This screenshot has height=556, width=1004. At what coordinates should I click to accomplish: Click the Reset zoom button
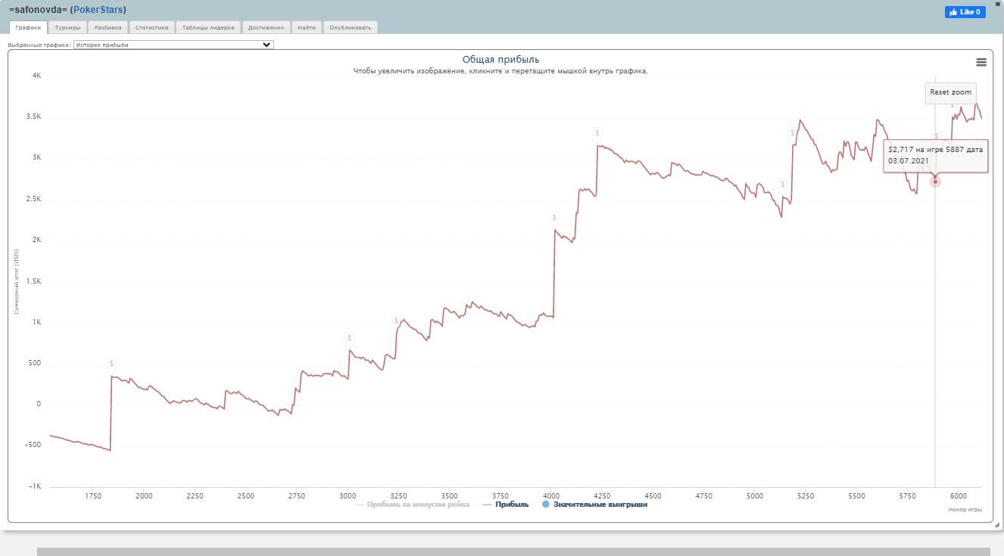950,92
